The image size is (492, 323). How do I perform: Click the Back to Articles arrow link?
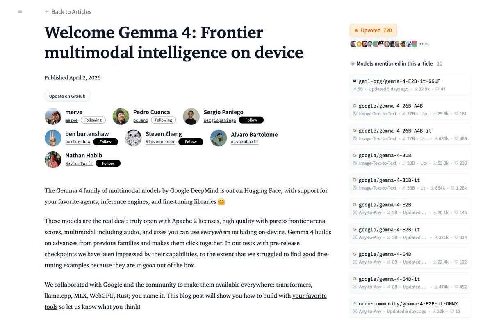click(x=68, y=12)
